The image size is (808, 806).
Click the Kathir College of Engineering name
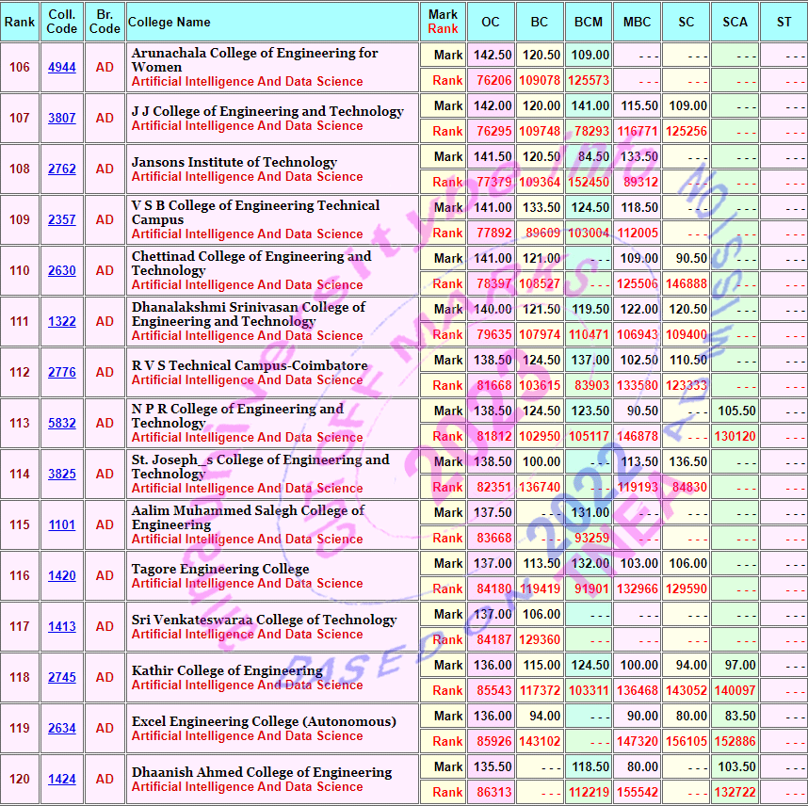click(227, 670)
